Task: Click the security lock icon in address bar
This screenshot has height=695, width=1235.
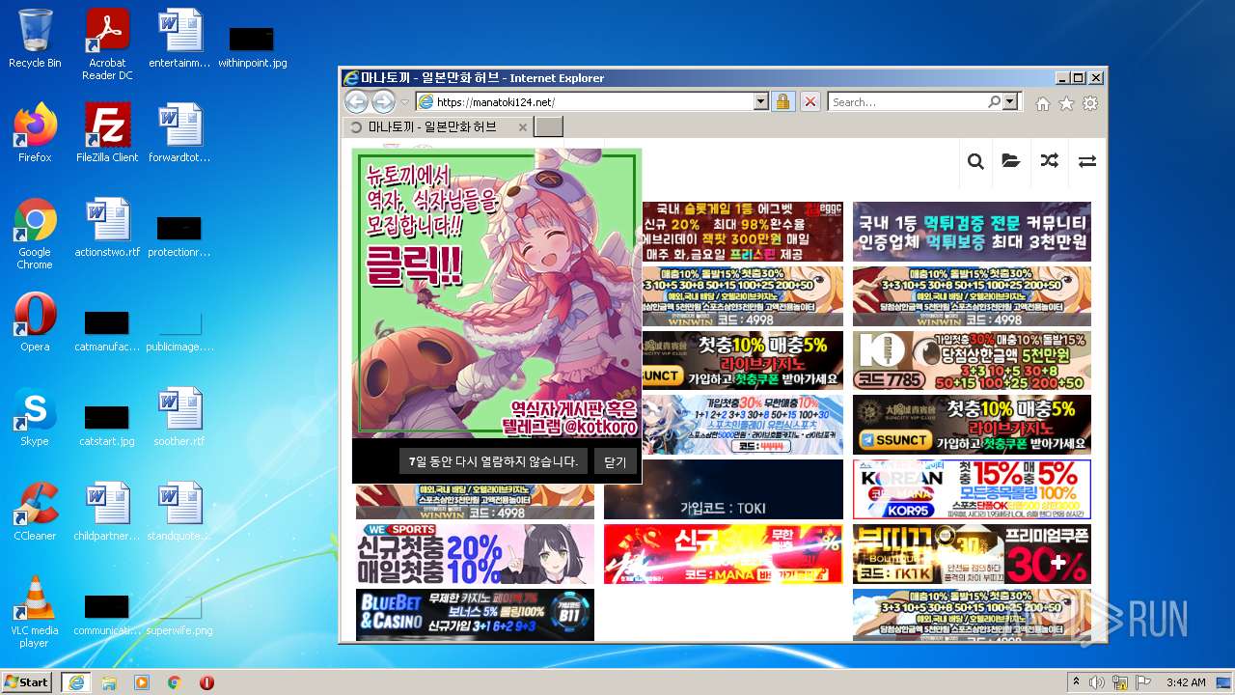Action: (x=782, y=101)
